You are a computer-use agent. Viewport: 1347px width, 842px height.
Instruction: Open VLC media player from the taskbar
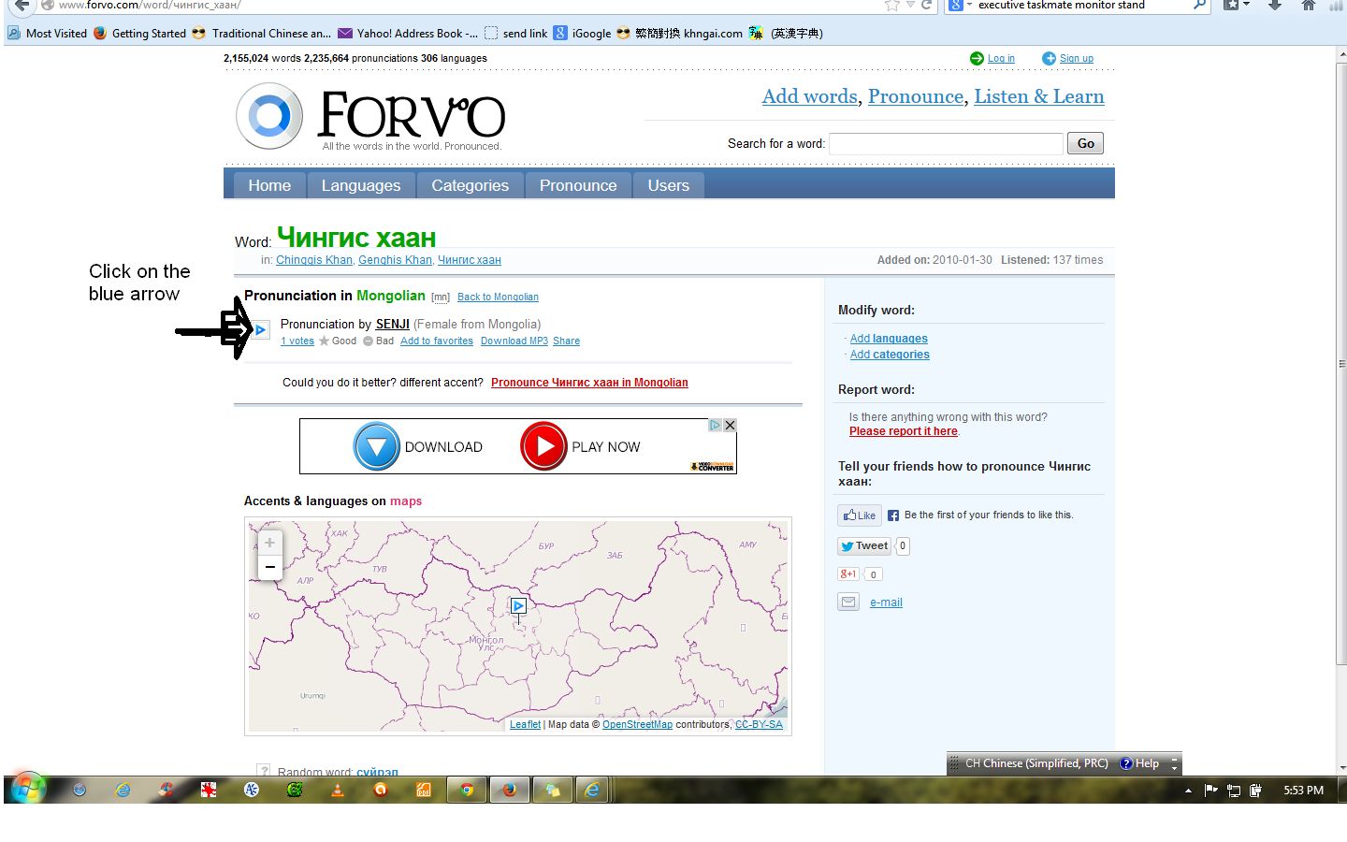click(x=337, y=790)
